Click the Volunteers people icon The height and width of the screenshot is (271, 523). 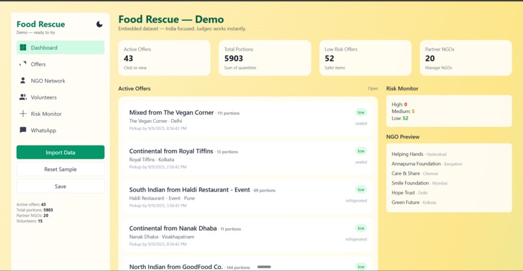click(23, 97)
